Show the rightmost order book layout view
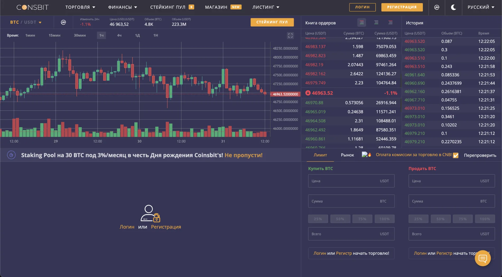 (391, 23)
